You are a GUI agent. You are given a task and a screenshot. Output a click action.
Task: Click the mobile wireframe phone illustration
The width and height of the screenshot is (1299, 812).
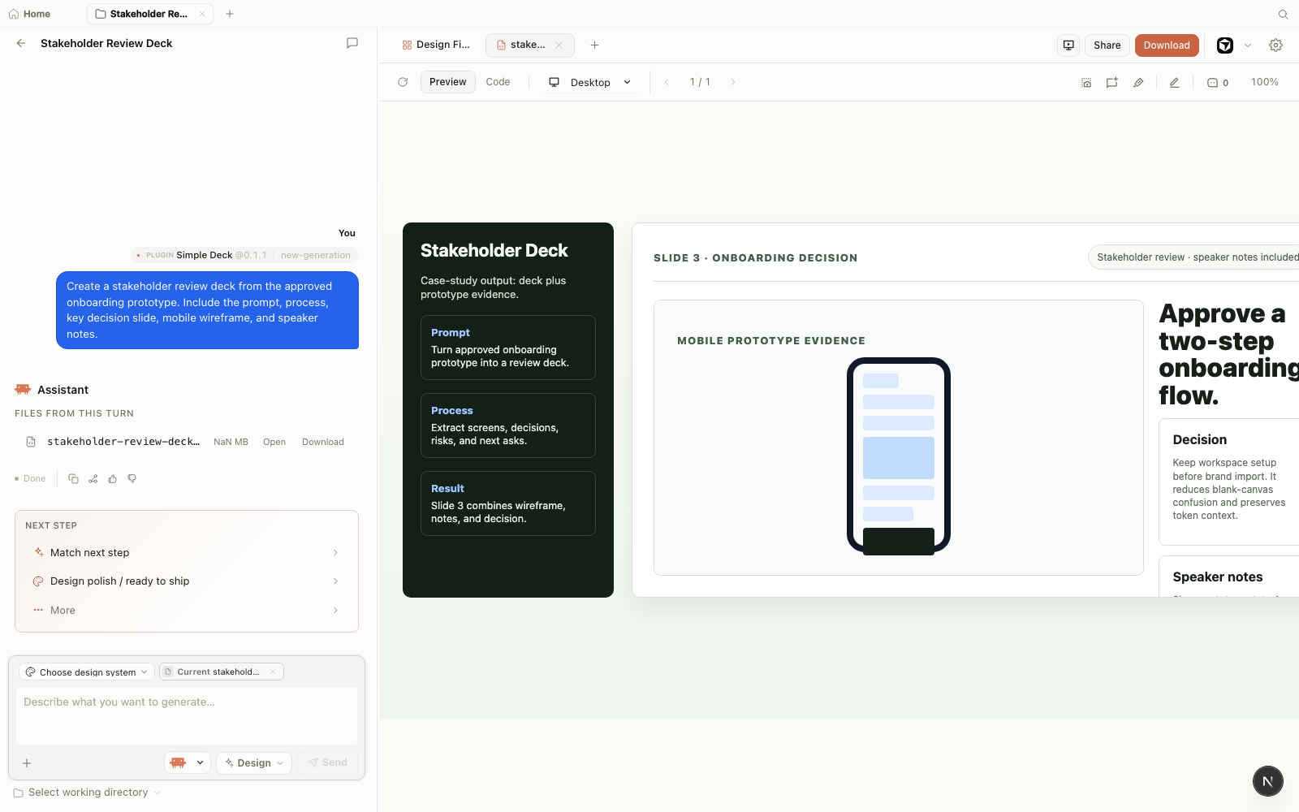coord(899,456)
